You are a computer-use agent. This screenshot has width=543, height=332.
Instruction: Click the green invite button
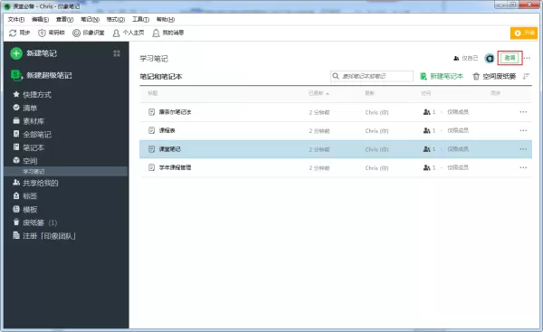coord(510,58)
